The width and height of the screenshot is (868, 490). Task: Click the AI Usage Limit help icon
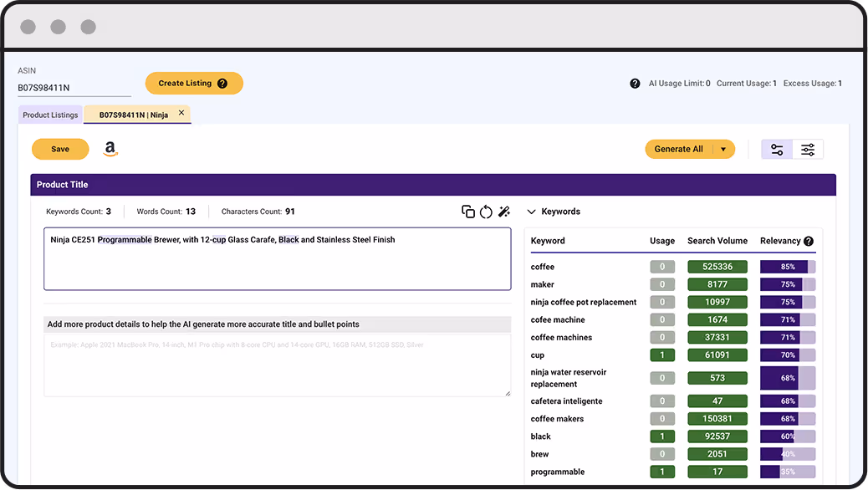click(635, 84)
